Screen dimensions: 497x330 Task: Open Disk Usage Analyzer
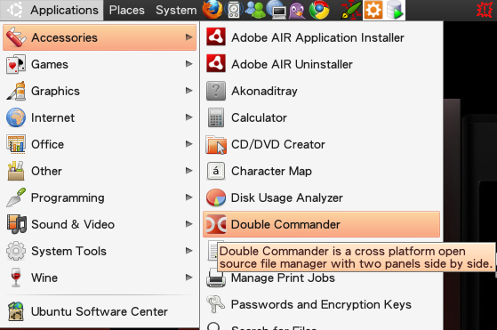321,197
